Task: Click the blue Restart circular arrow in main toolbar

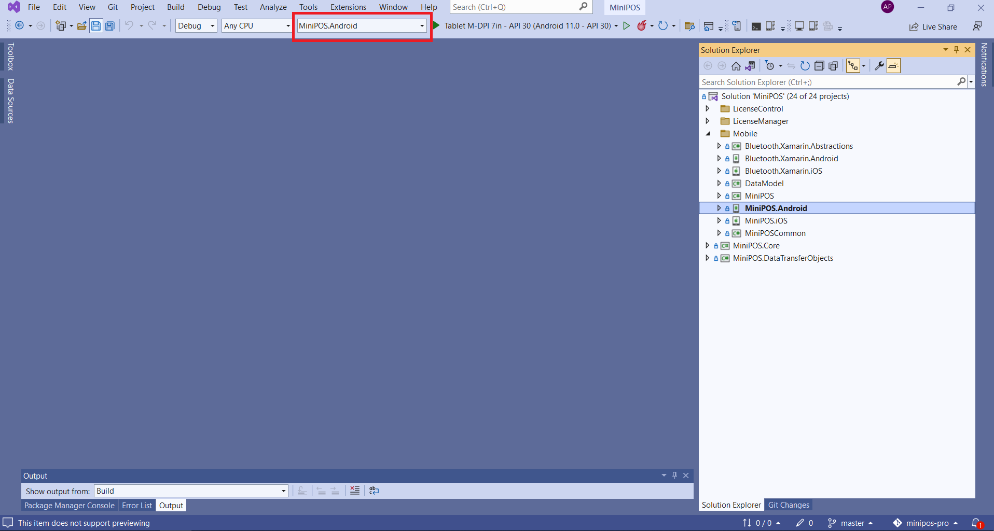Action: [662, 25]
